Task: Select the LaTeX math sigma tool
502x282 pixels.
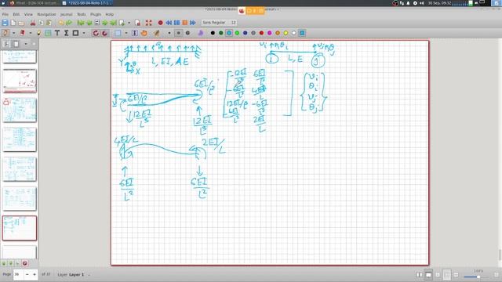Action: [66, 33]
